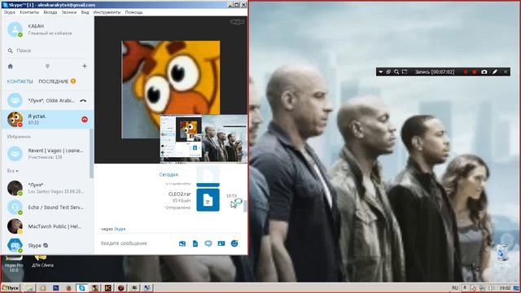Open the Skype contact with the bot avatar
521x293 pixels.
47,246
